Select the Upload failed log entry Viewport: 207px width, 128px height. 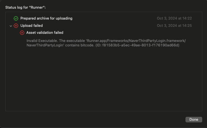[103, 26]
